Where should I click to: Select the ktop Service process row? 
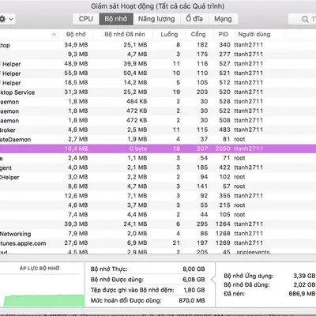[158, 92]
